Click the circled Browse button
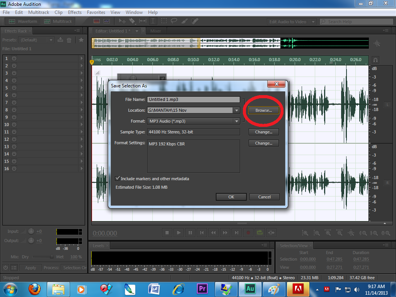The height and width of the screenshot is (297, 396). click(263, 110)
